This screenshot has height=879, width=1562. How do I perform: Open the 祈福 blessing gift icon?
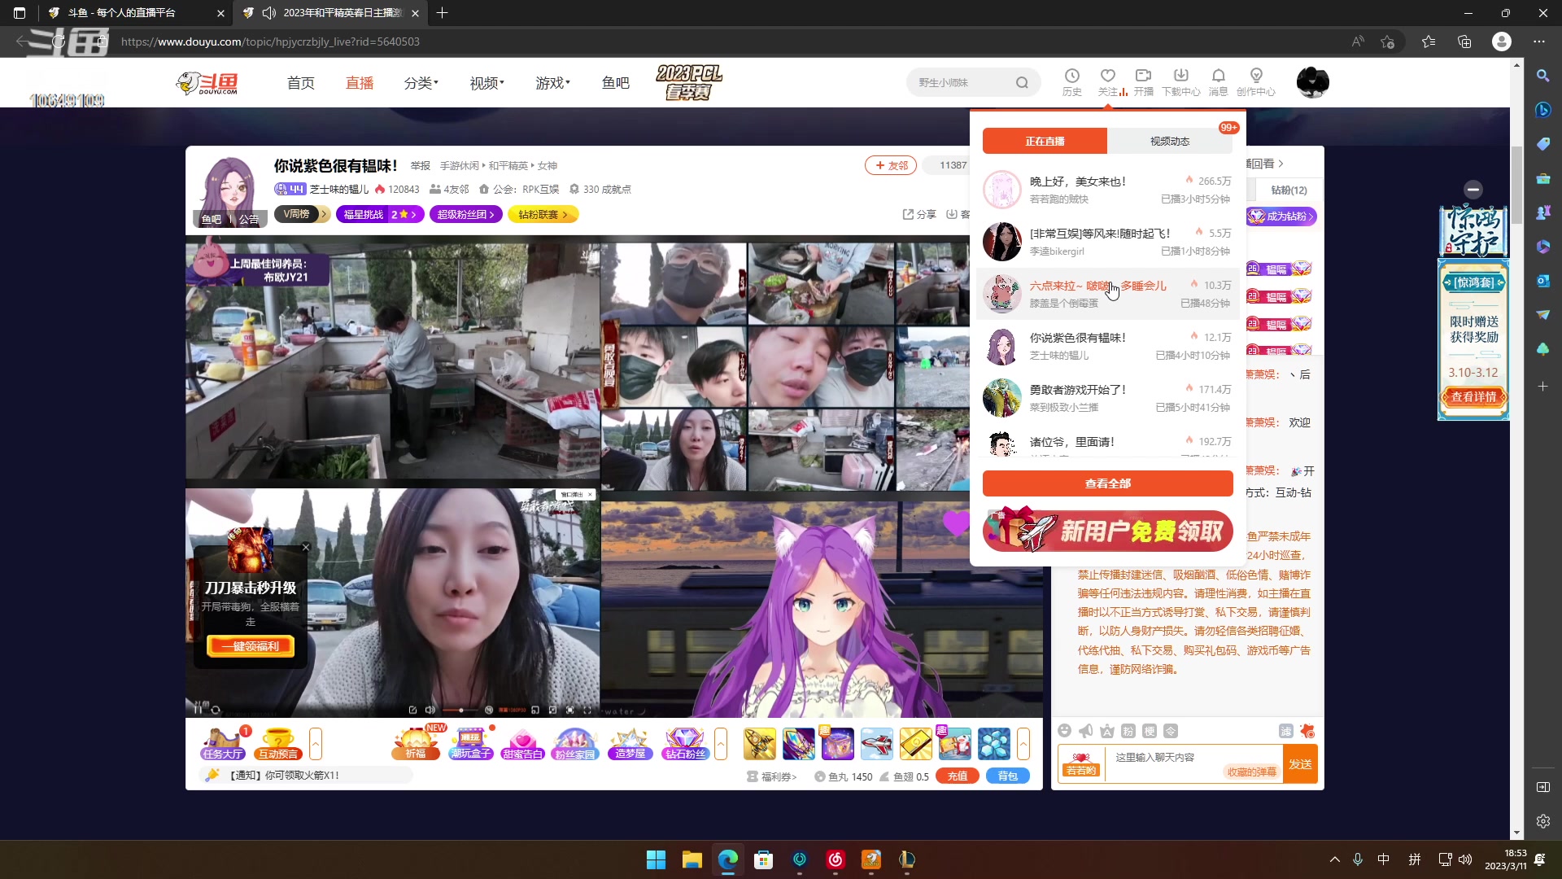pyautogui.click(x=416, y=743)
